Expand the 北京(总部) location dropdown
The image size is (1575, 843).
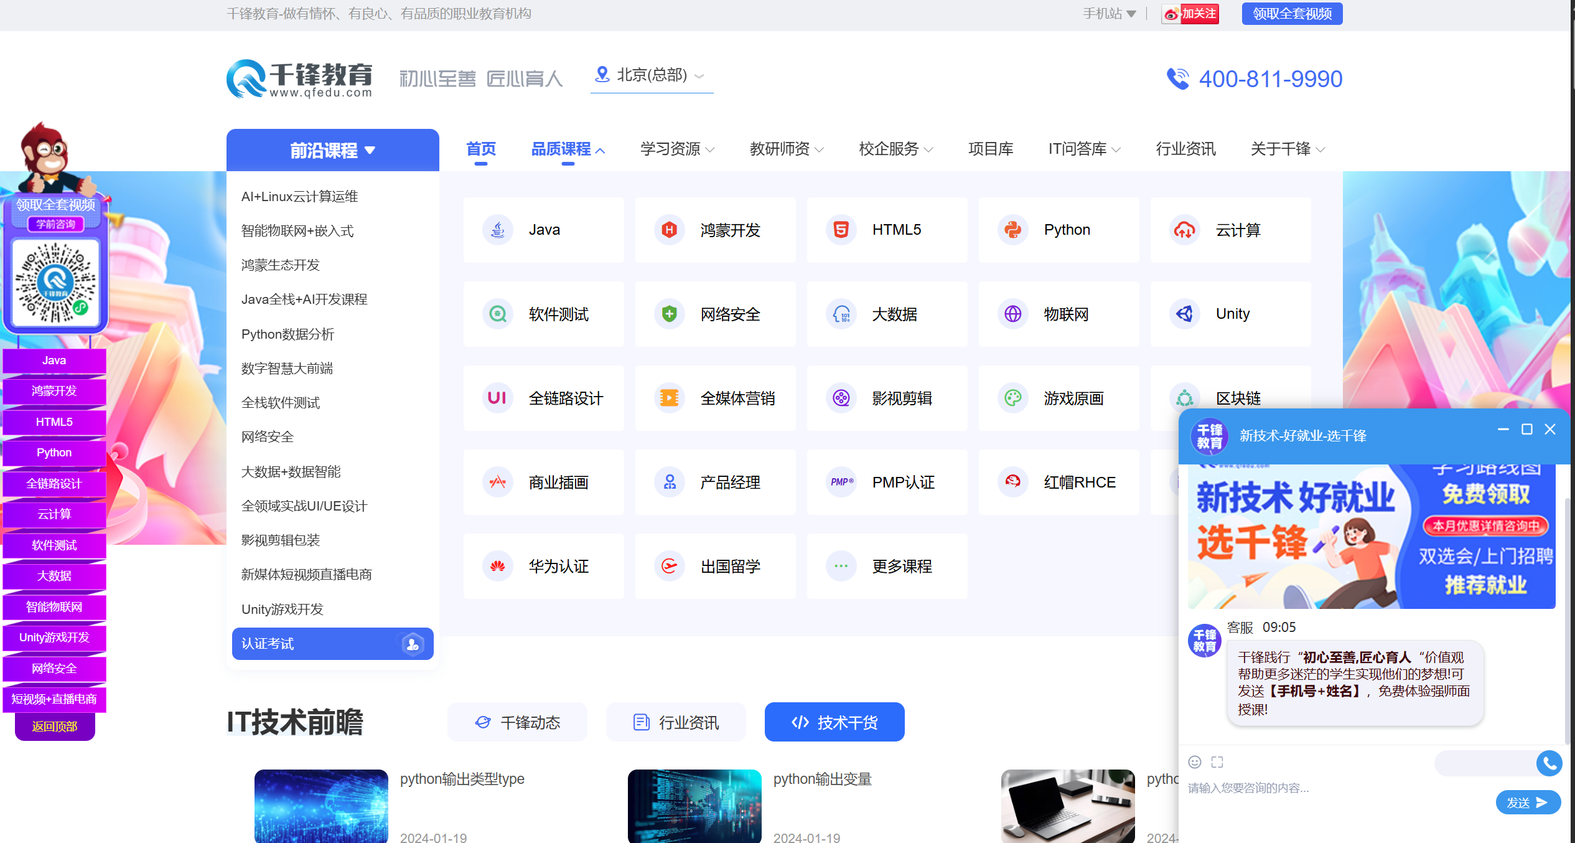[x=651, y=75]
